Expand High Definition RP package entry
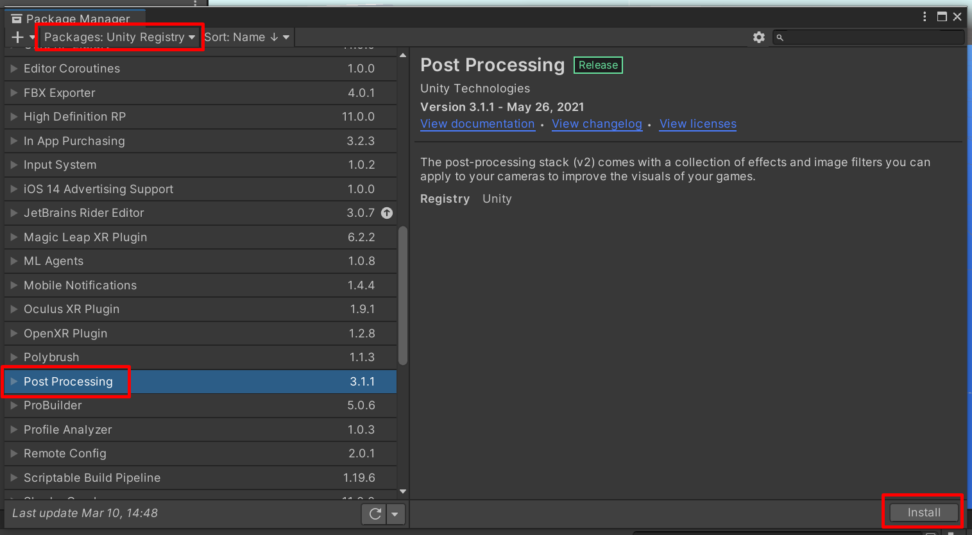The width and height of the screenshot is (972, 535). [x=14, y=117]
